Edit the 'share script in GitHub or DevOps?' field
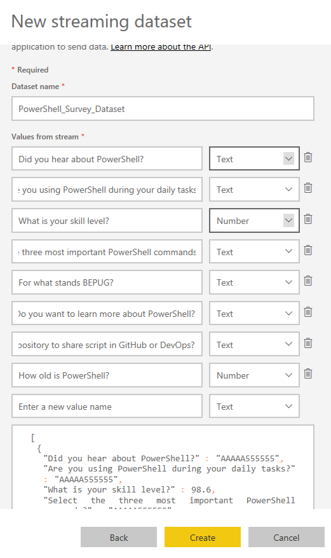Viewport: 331px width, 558px height. (107, 344)
